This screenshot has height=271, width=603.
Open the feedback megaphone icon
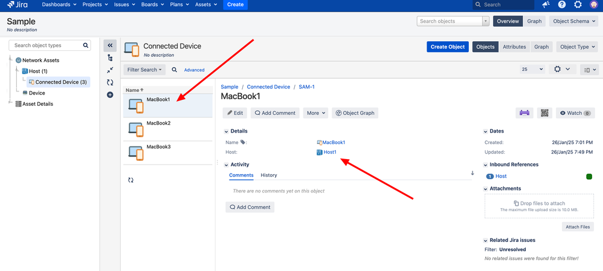[x=546, y=5]
